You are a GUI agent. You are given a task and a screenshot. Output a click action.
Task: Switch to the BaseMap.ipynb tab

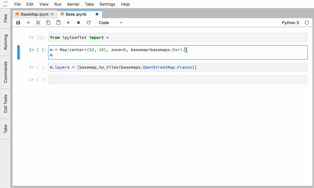[x=34, y=14]
